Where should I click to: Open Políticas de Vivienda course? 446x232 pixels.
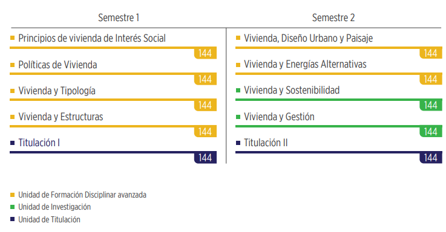point(57,65)
